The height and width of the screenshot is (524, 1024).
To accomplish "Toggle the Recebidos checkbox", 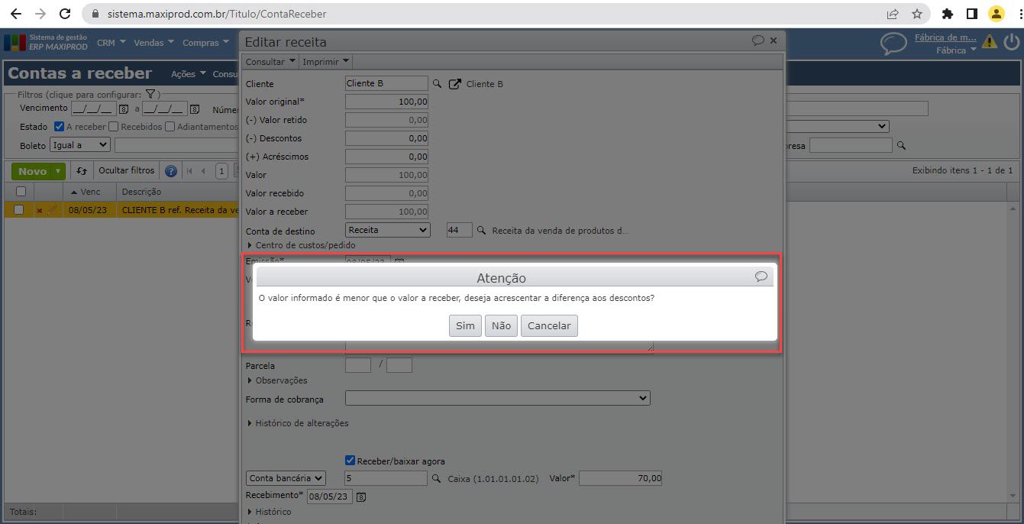I will coord(113,127).
